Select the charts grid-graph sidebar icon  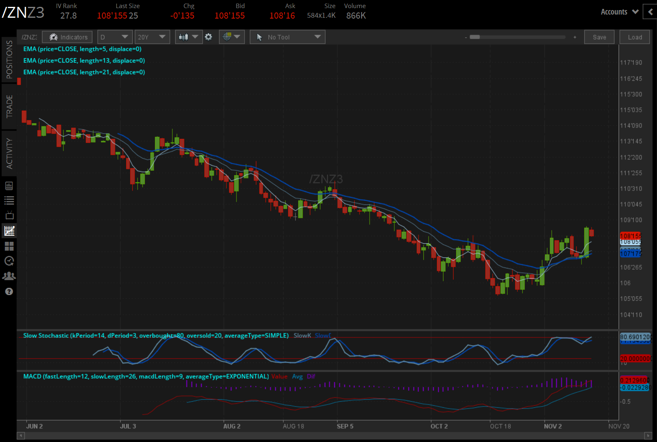(x=9, y=231)
